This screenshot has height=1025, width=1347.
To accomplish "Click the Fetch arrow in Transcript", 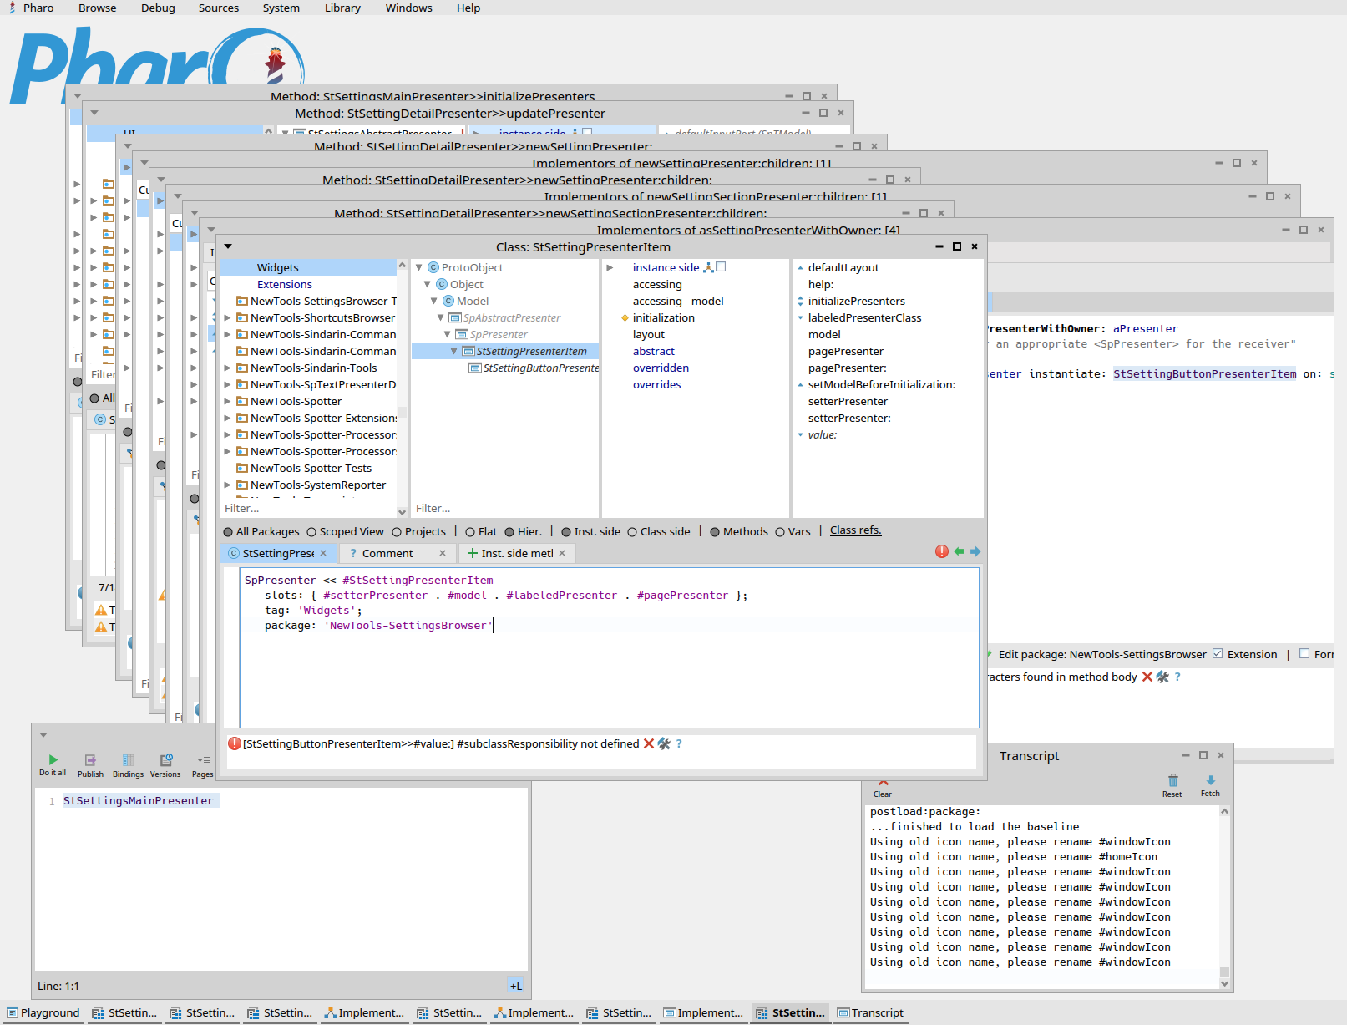I will tap(1210, 780).
